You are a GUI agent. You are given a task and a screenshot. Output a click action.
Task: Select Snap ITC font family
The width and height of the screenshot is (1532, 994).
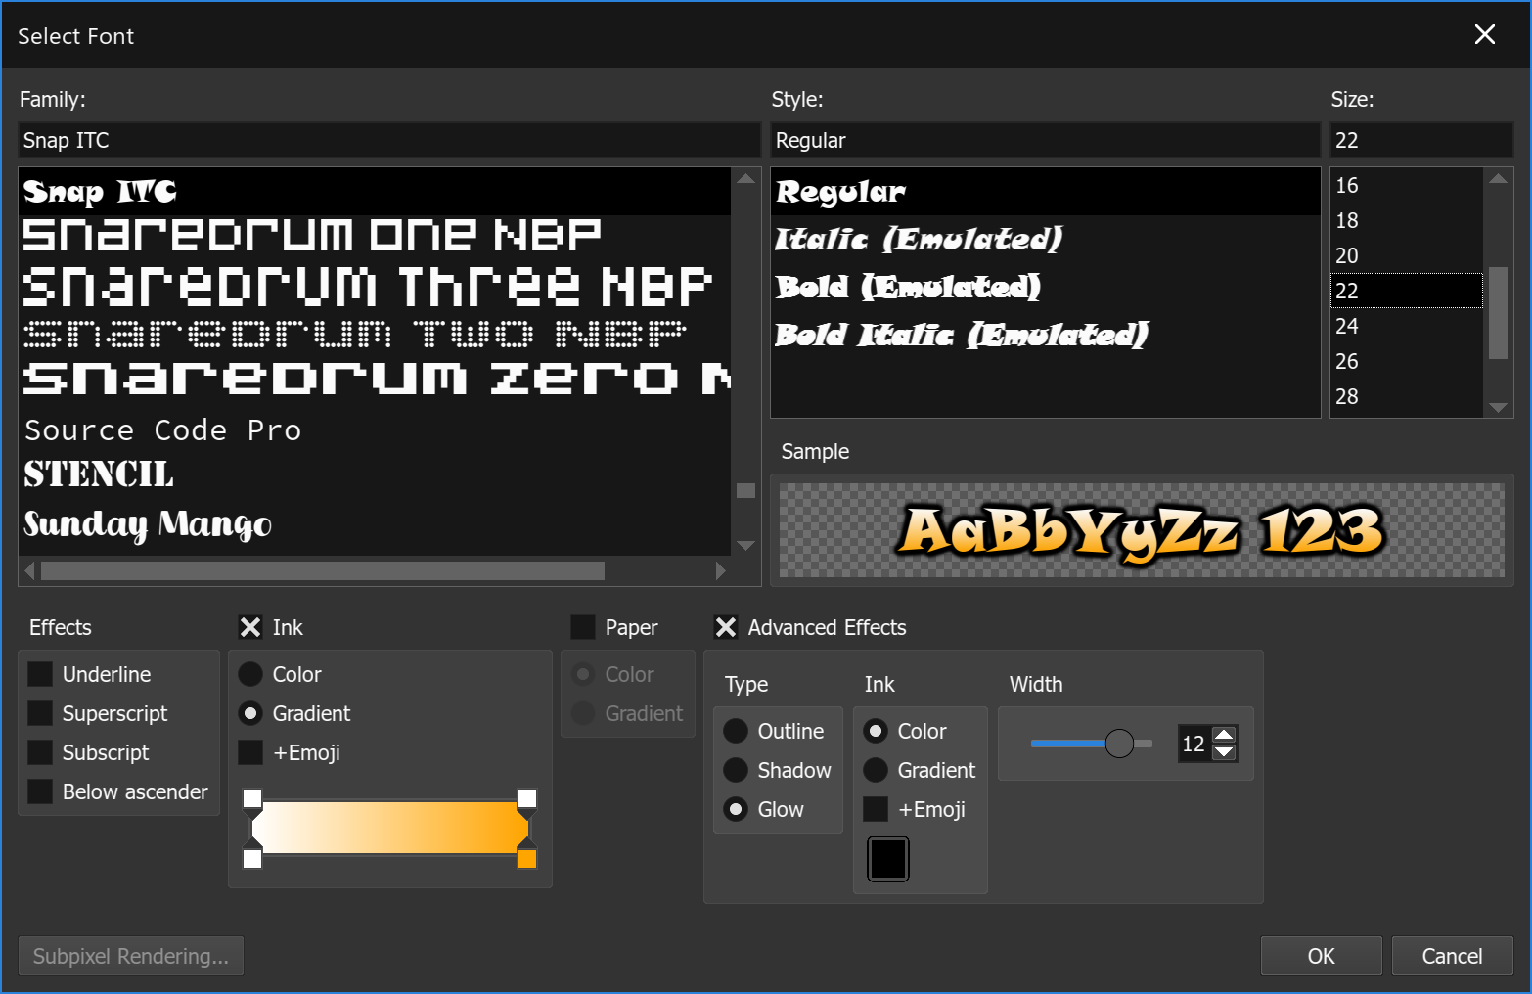375,192
